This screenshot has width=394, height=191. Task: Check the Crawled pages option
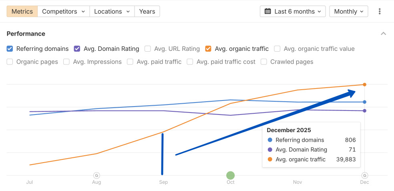tap(264, 62)
